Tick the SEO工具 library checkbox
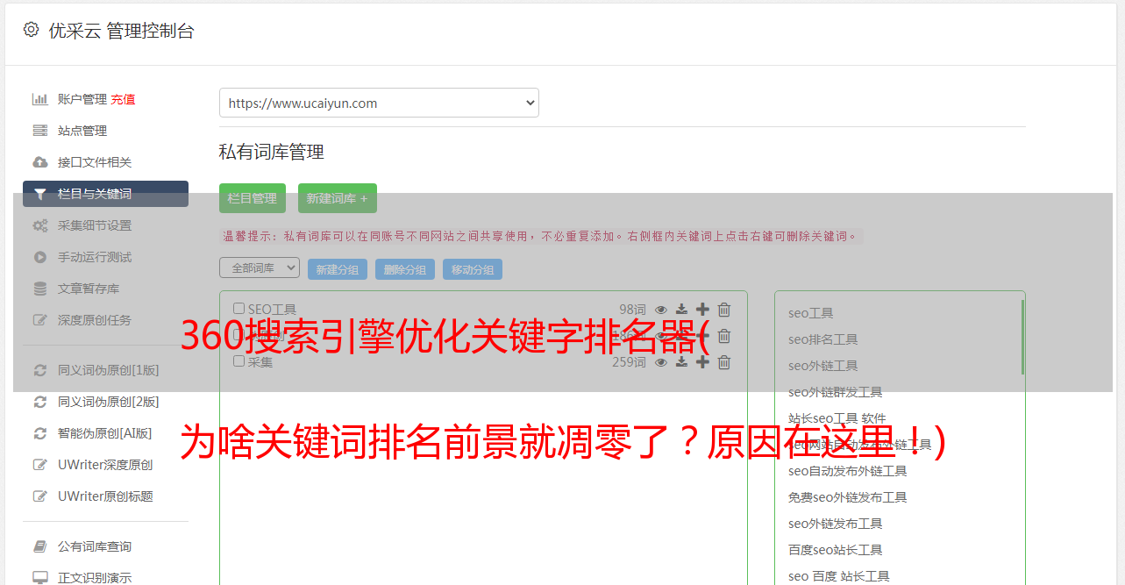This screenshot has height=585, width=1125. point(239,309)
